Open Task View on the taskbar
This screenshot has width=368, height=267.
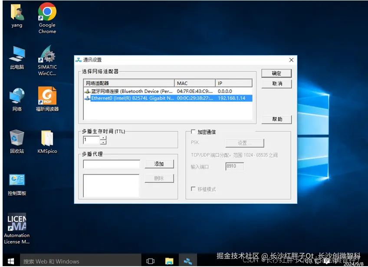(x=150, y=261)
